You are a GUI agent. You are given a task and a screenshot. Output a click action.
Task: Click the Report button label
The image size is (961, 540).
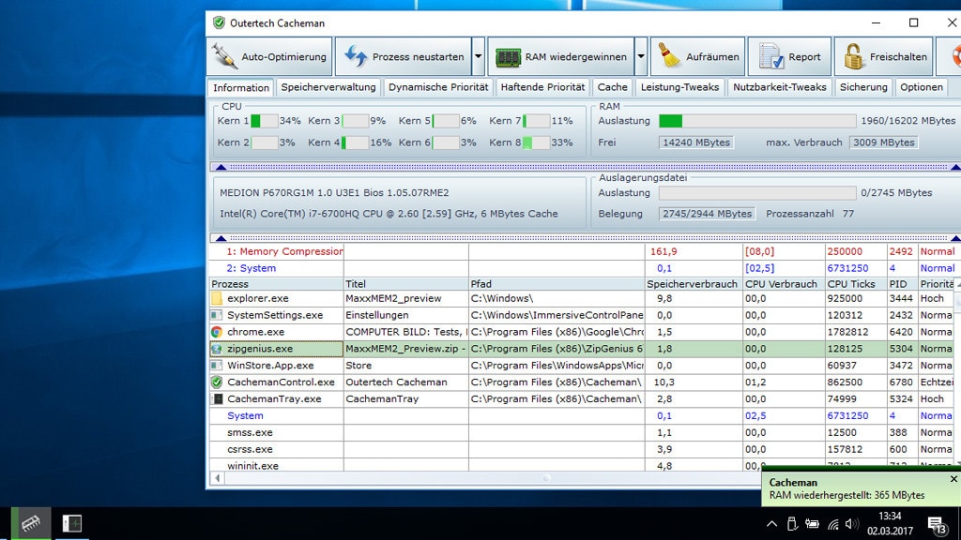pos(804,57)
